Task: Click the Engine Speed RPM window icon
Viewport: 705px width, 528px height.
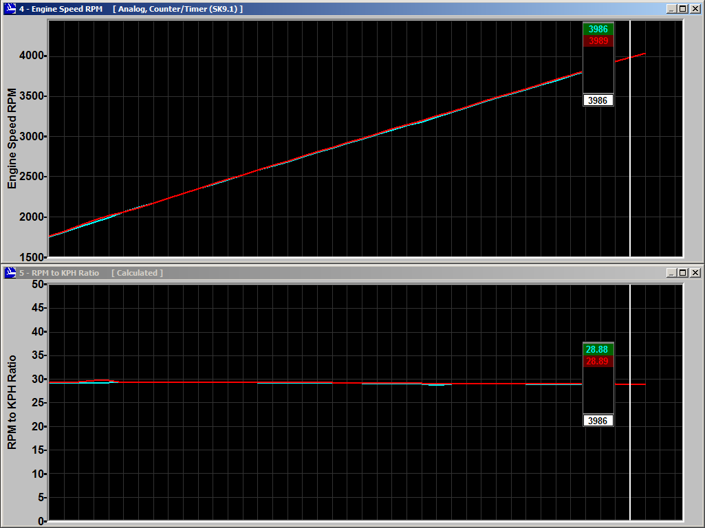Action: (x=10, y=8)
